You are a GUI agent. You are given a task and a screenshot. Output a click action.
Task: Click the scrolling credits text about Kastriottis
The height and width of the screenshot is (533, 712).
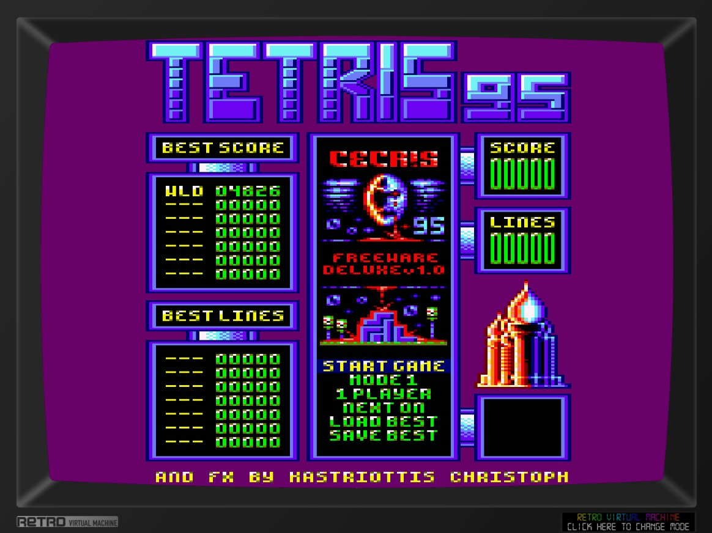click(362, 477)
